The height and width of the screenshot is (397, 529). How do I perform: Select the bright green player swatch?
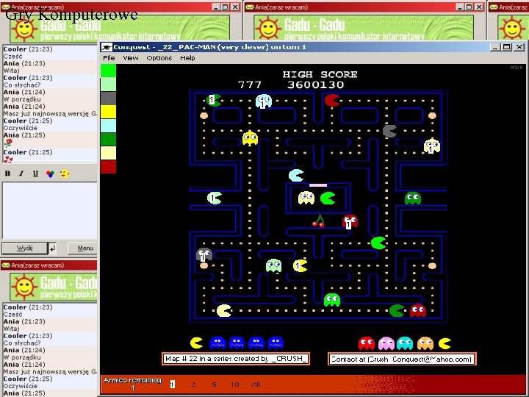[x=108, y=71]
